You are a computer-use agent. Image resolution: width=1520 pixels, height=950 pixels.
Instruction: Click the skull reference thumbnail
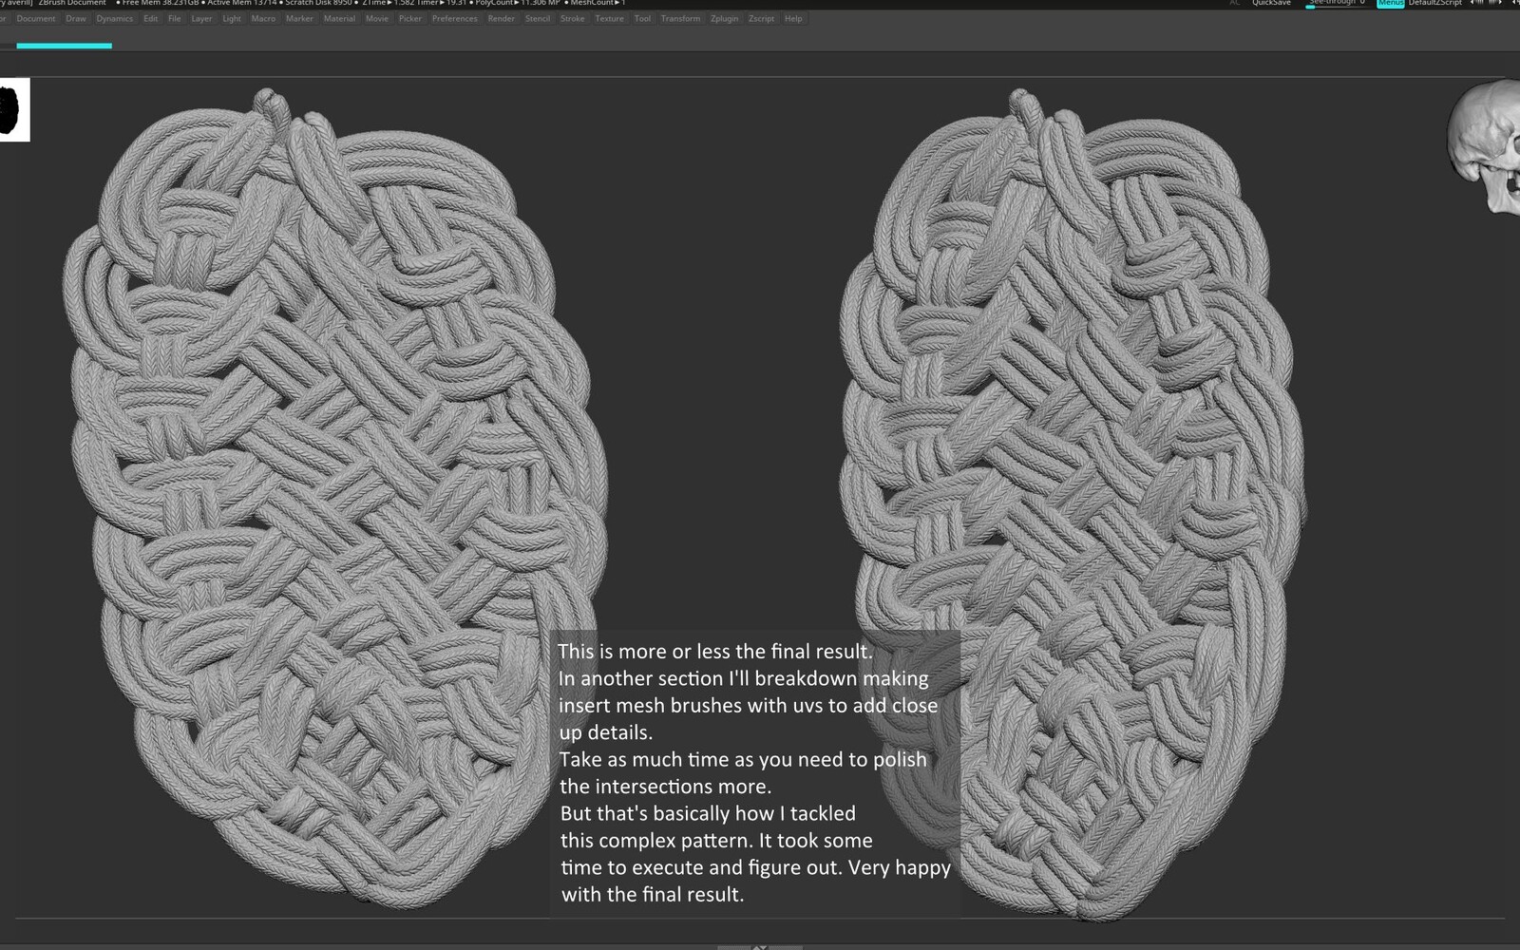tap(1484, 147)
